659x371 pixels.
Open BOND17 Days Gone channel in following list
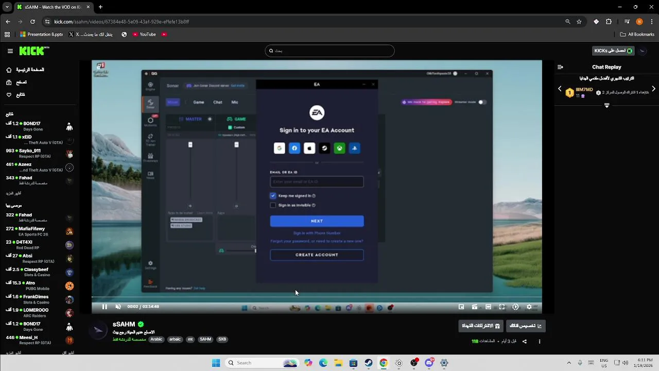[x=39, y=126]
